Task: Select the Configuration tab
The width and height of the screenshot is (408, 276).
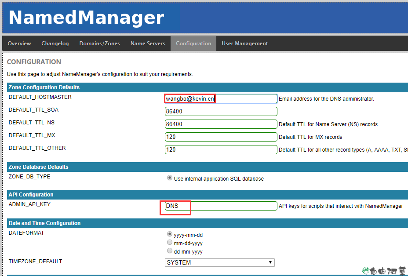Action: point(193,44)
